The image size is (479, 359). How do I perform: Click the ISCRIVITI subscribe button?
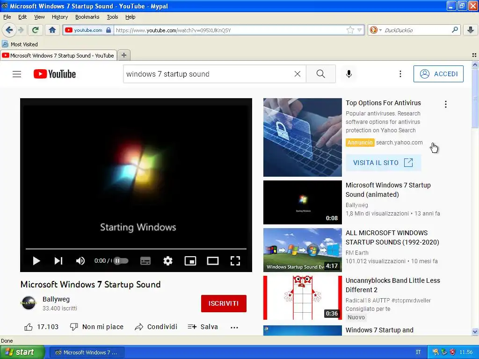[224, 303]
